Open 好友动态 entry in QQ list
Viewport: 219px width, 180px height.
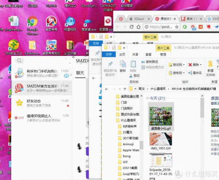point(42,103)
